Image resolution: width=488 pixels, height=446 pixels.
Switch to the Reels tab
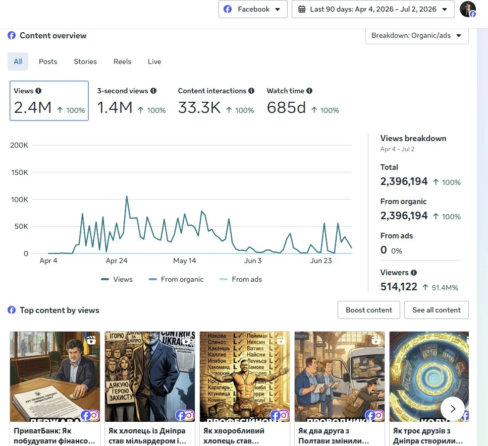122,61
